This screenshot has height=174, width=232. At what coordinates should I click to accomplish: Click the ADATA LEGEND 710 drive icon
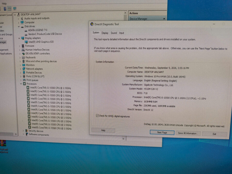26,30
